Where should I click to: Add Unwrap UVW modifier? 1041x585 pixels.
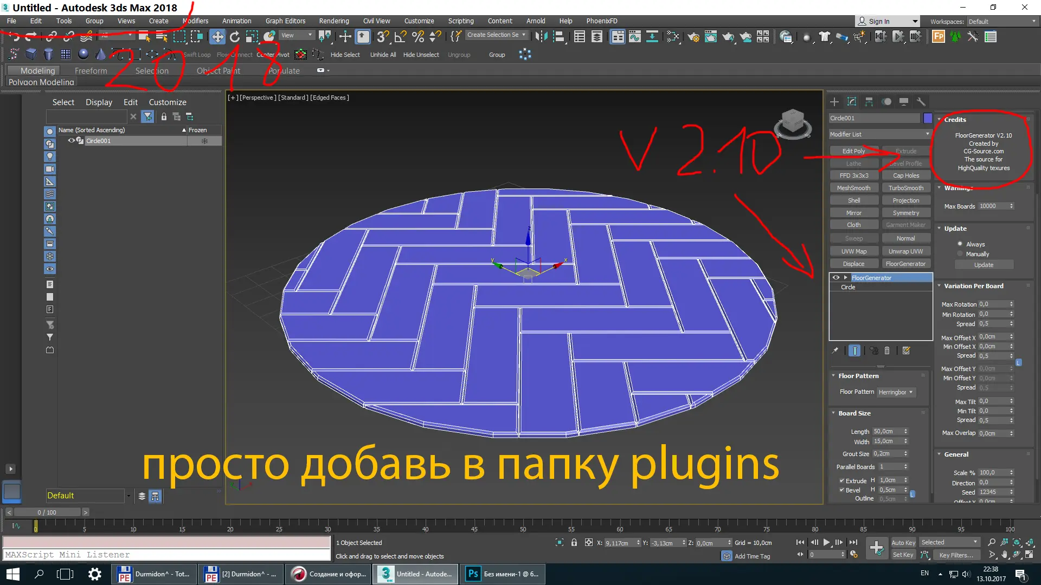click(x=905, y=251)
